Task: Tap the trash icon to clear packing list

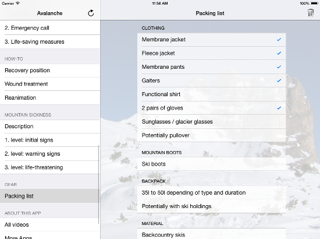Action: [311, 13]
